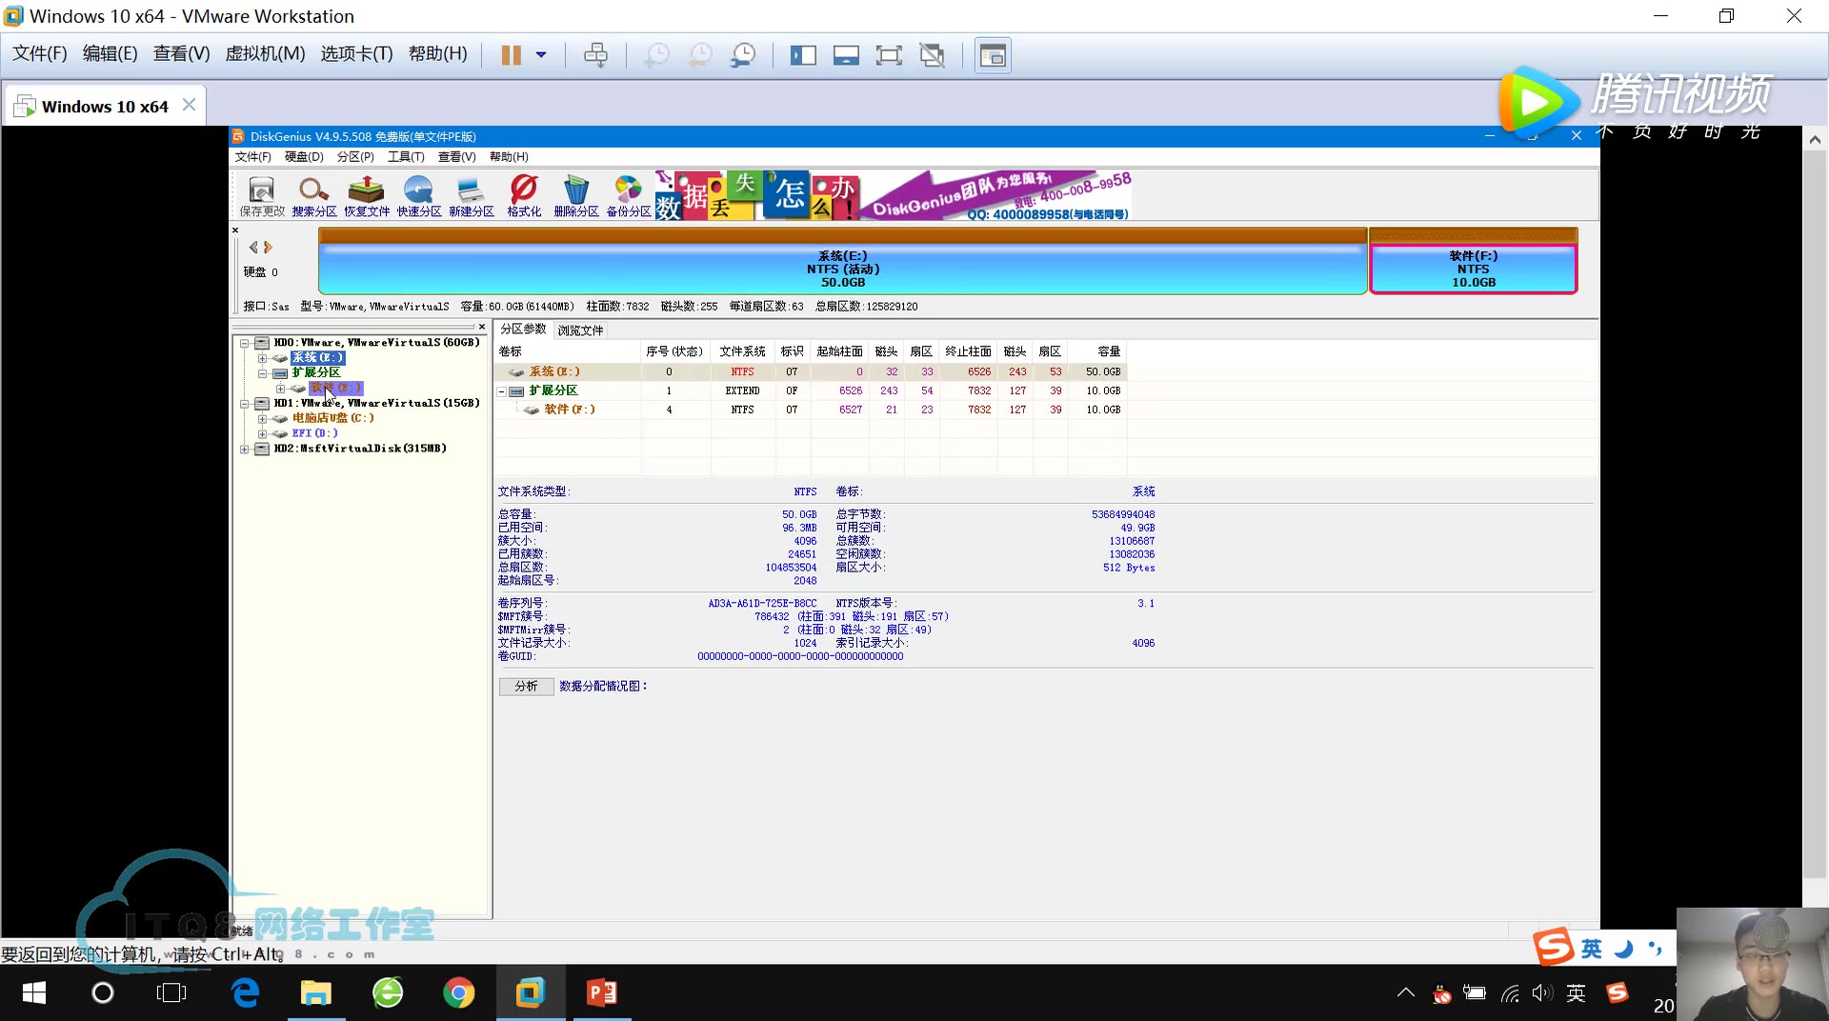Start 快速分区 quick partition
The image size is (1829, 1021).
[x=419, y=196]
